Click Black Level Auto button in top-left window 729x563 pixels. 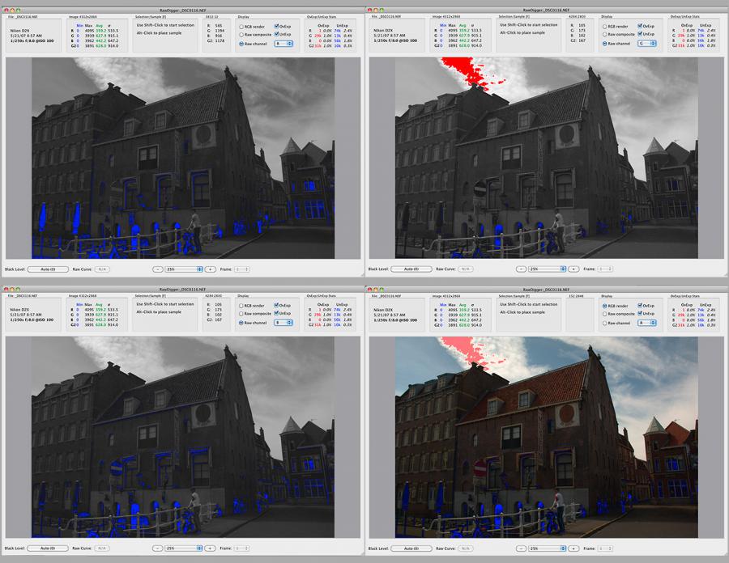pyautogui.click(x=48, y=269)
